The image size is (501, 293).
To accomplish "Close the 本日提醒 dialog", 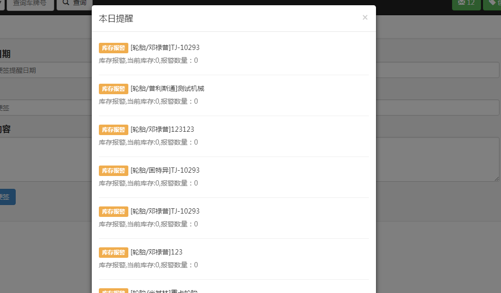I will (x=365, y=18).
